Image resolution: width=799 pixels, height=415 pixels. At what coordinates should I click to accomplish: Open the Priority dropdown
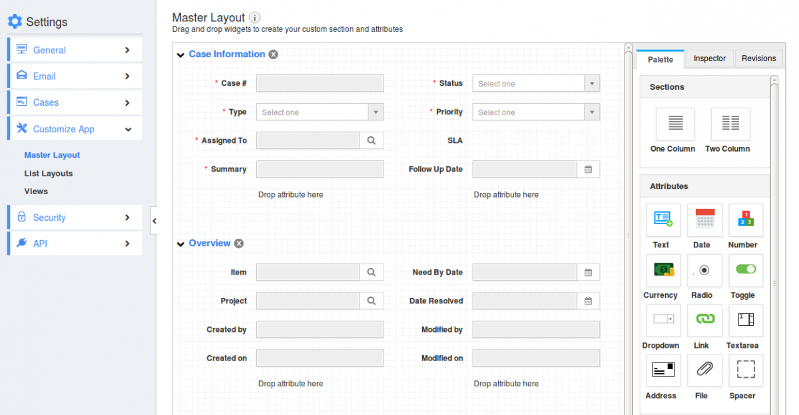click(535, 112)
